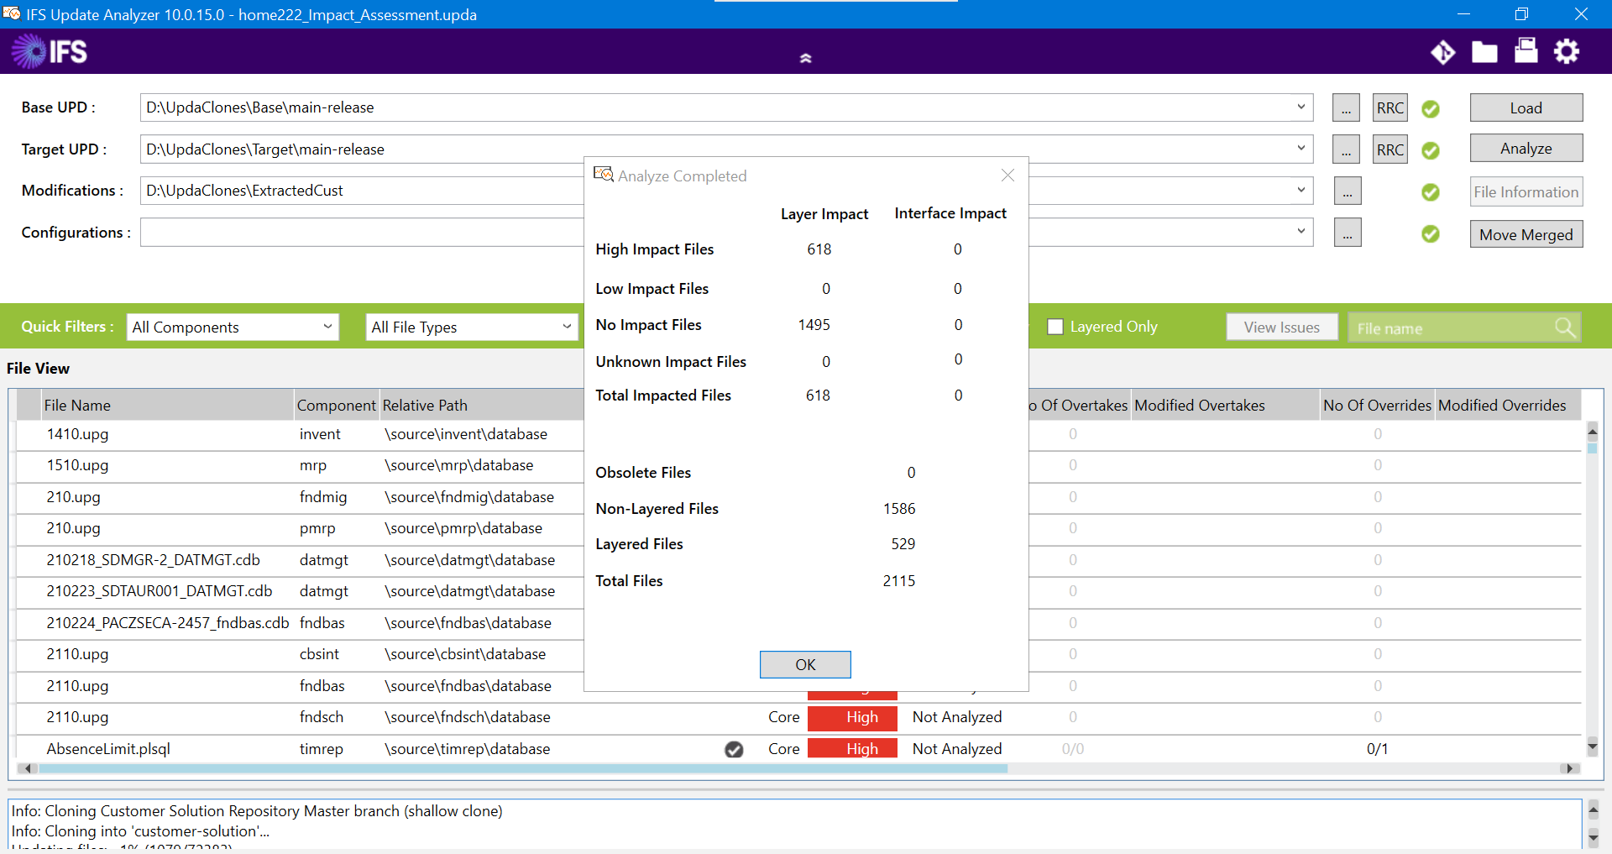Expand the Configurations dropdown
This screenshot has width=1612, height=854.
coord(1301,231)
